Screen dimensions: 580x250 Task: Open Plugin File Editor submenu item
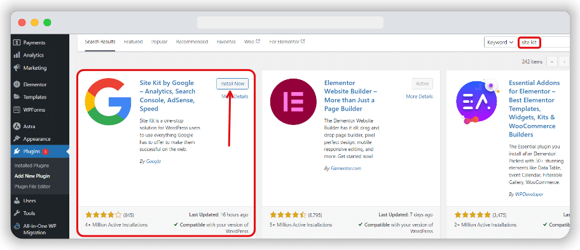click(32, 187)
